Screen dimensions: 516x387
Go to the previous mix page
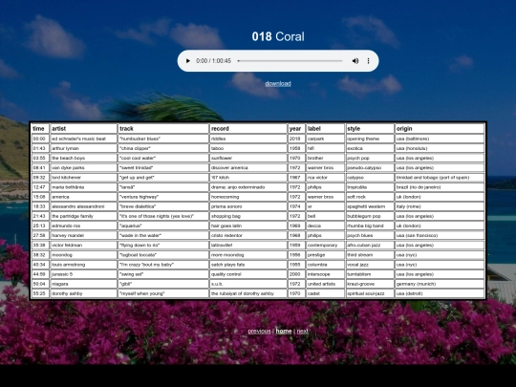click(259, 331)
